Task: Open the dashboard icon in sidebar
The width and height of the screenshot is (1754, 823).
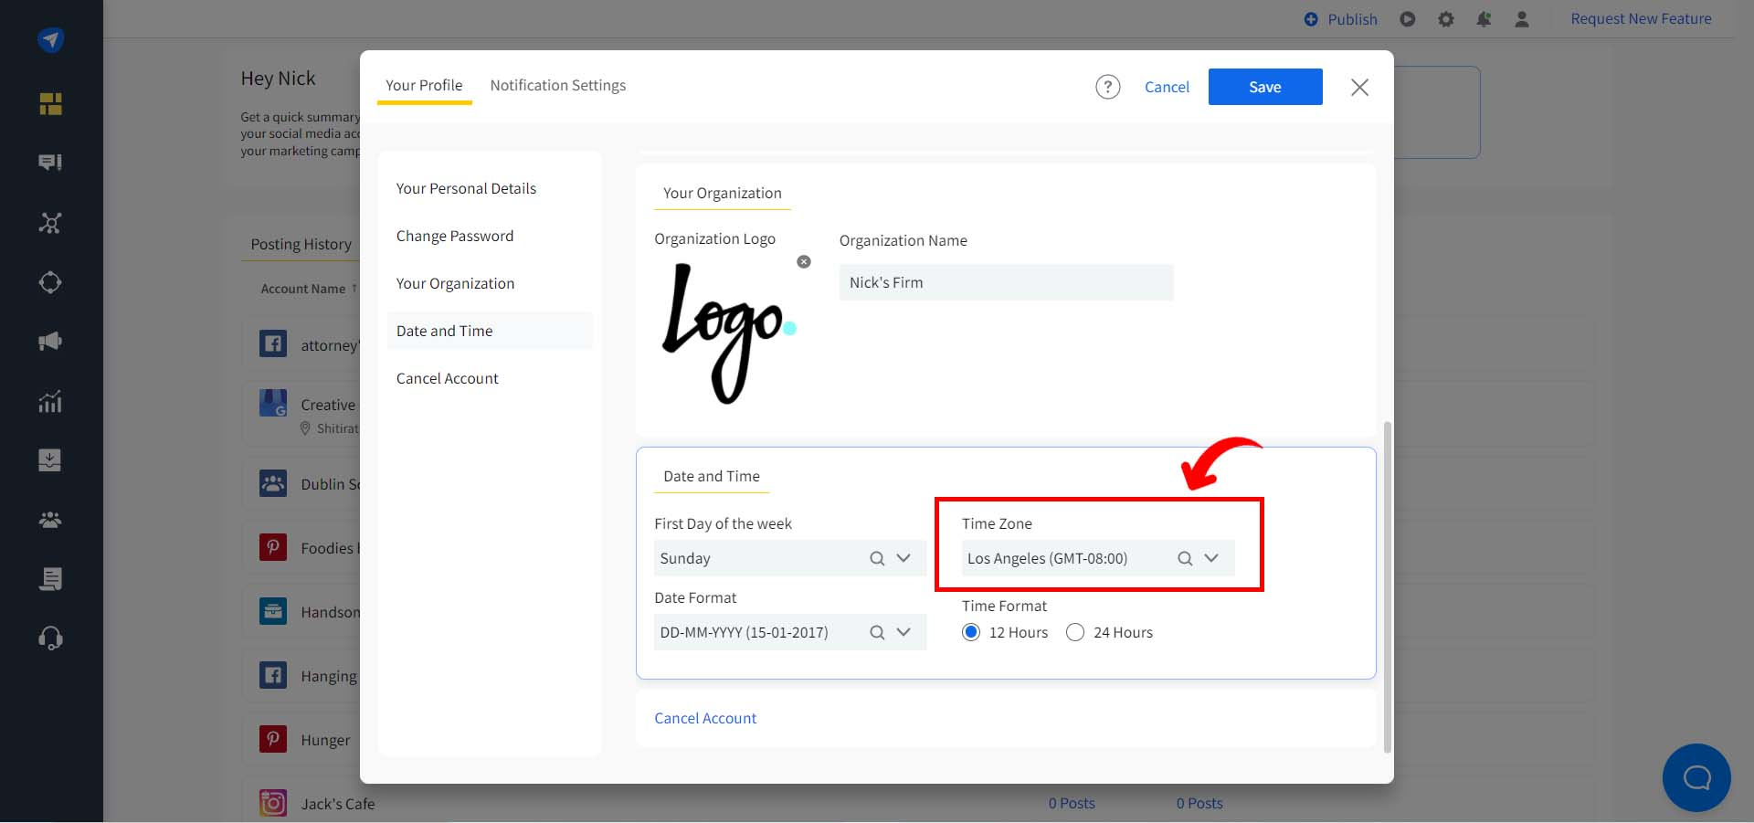Action: pyautogui.click(x=50, y=104)
